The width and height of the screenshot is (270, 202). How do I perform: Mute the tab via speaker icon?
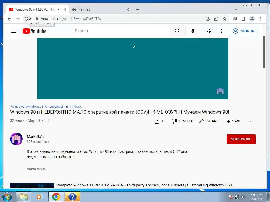(x=59, y=9)
